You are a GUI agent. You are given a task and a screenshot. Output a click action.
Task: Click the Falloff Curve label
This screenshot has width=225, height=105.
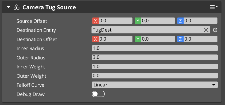(30, 85)
